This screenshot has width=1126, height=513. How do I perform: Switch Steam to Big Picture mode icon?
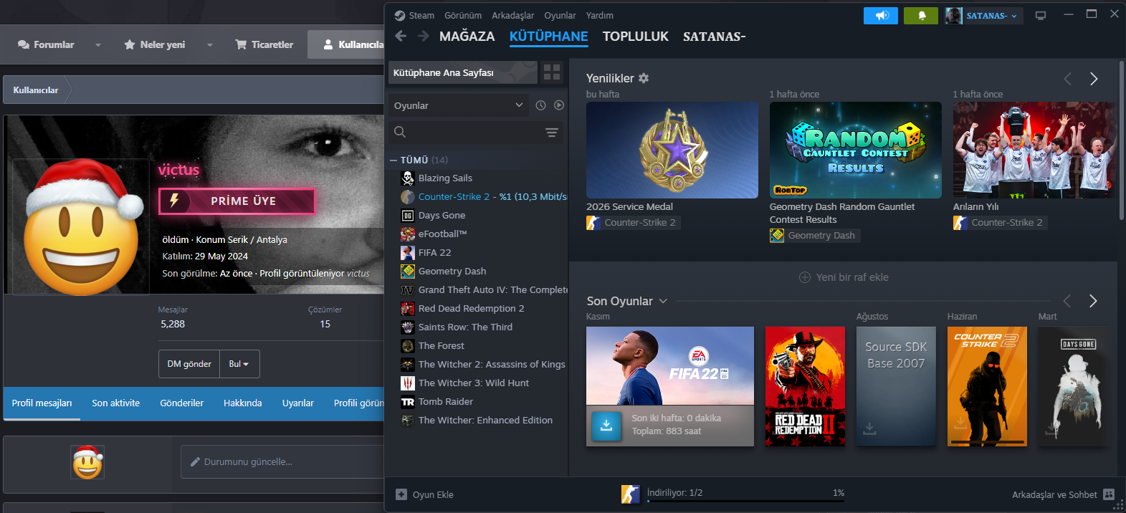[x=1041, y=15]
